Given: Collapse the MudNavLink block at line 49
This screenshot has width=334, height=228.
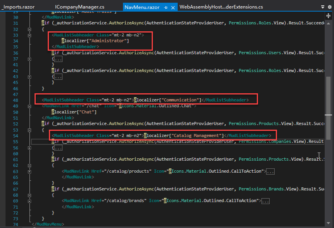Looking at the screenshot, I should pos(29,106).
